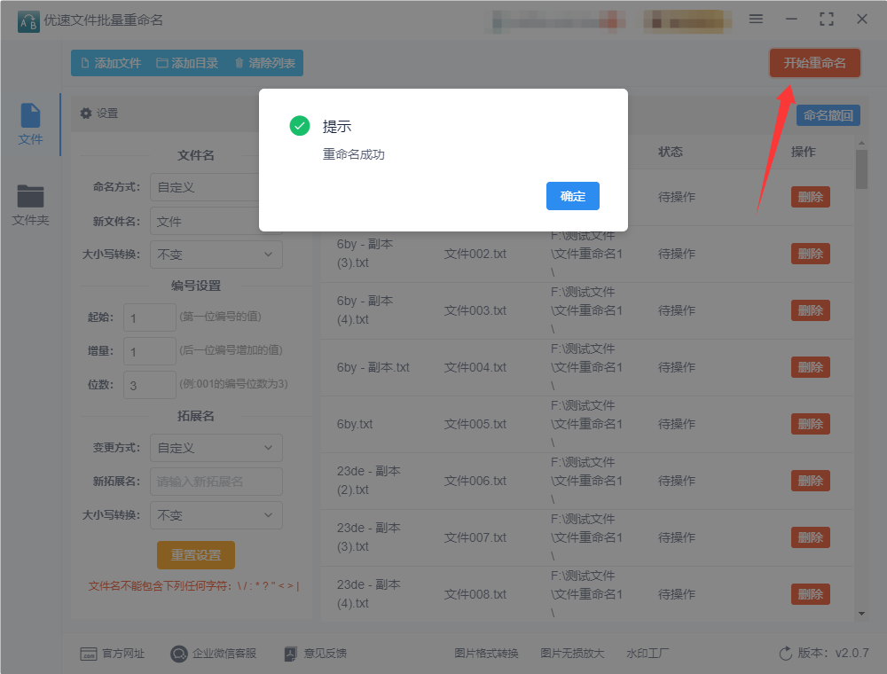Confirm the rename success dialog with 确定

point(572,196)
